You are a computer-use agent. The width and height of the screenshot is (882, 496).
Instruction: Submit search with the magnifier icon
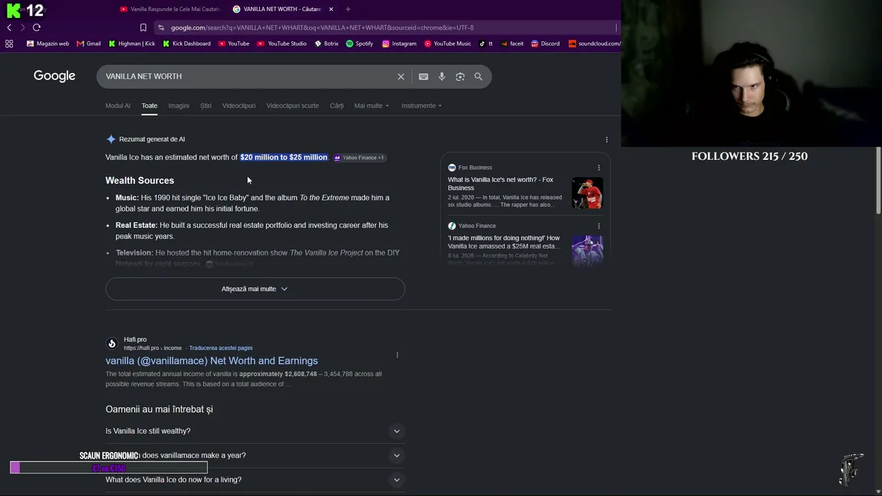(x=478, y=76)
